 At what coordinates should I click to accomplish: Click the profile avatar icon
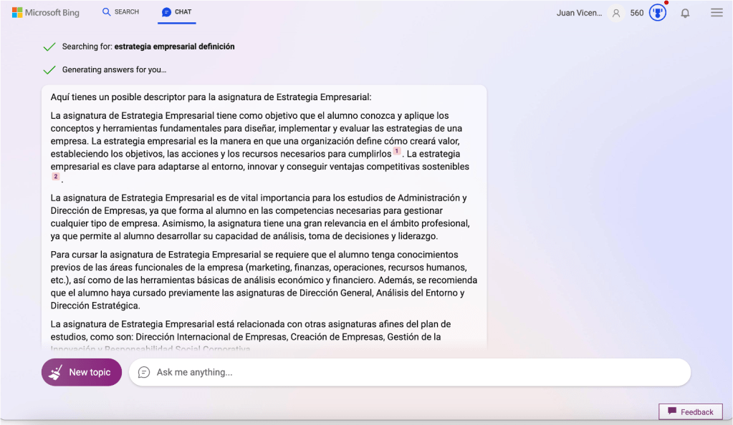click(615, 13)
